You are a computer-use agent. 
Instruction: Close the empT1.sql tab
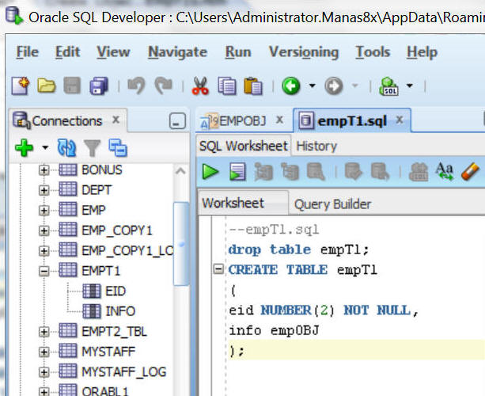(x=400, y=120)
